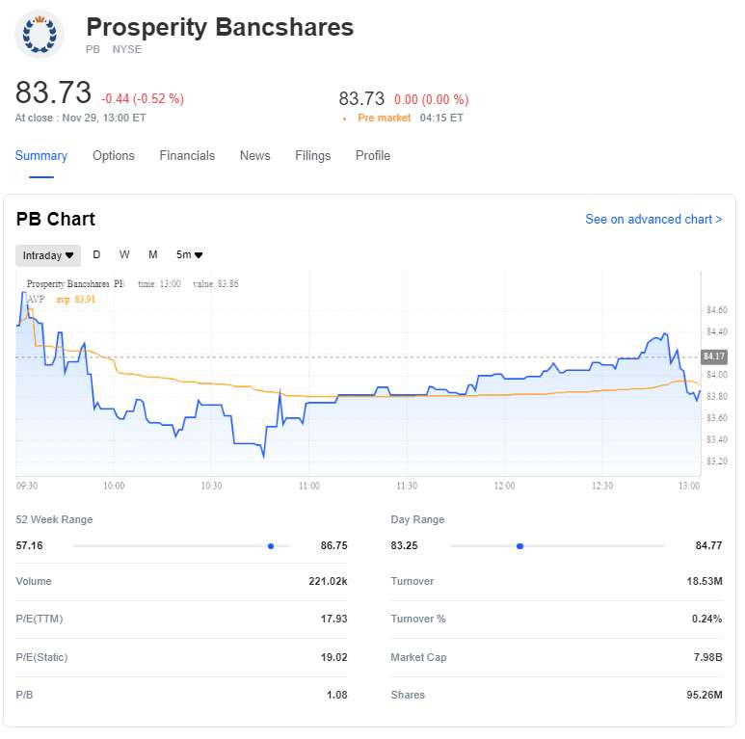
Task: Click the PB Chart heading
Action: pos(56,220)
